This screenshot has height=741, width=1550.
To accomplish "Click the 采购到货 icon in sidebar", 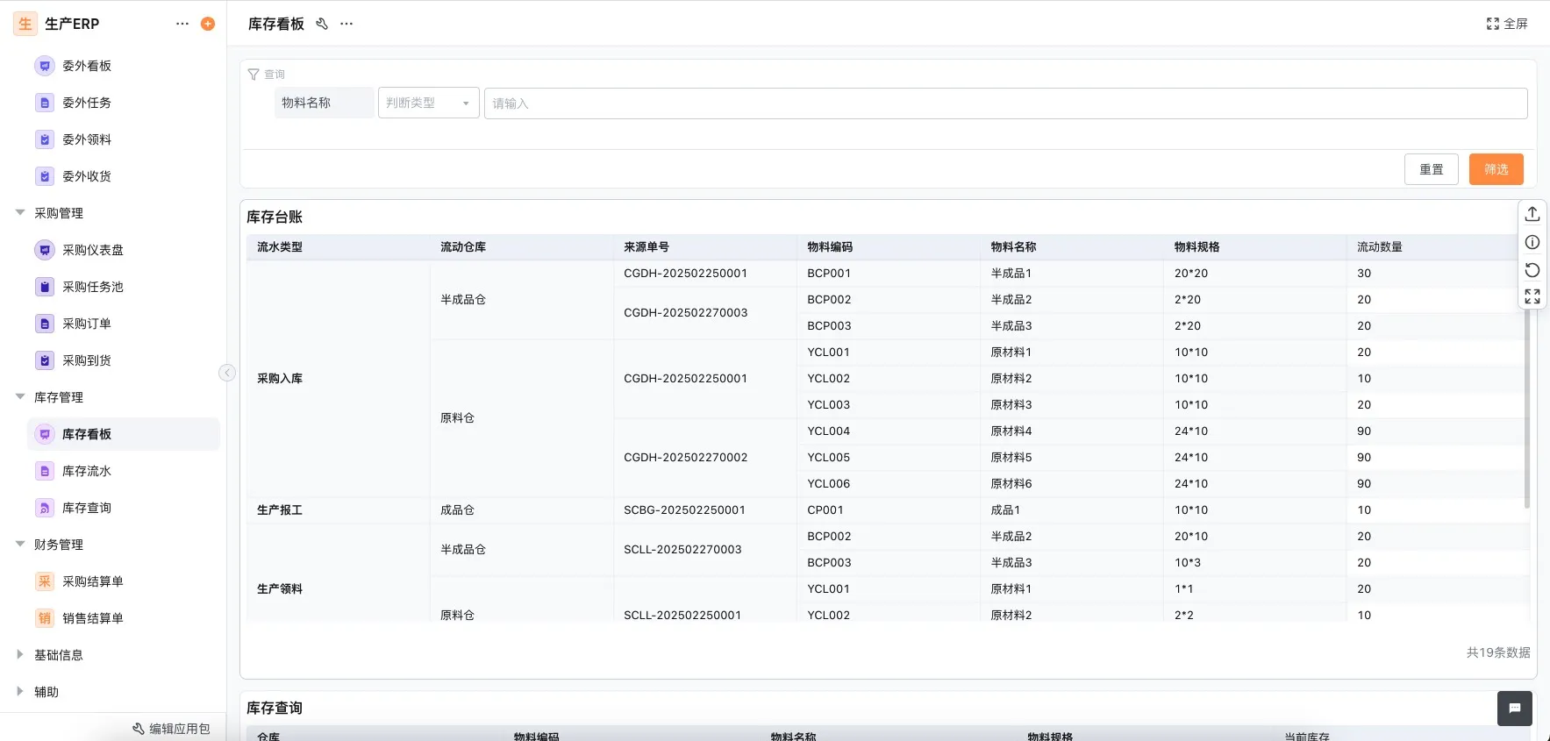I will tap(45, 360).
